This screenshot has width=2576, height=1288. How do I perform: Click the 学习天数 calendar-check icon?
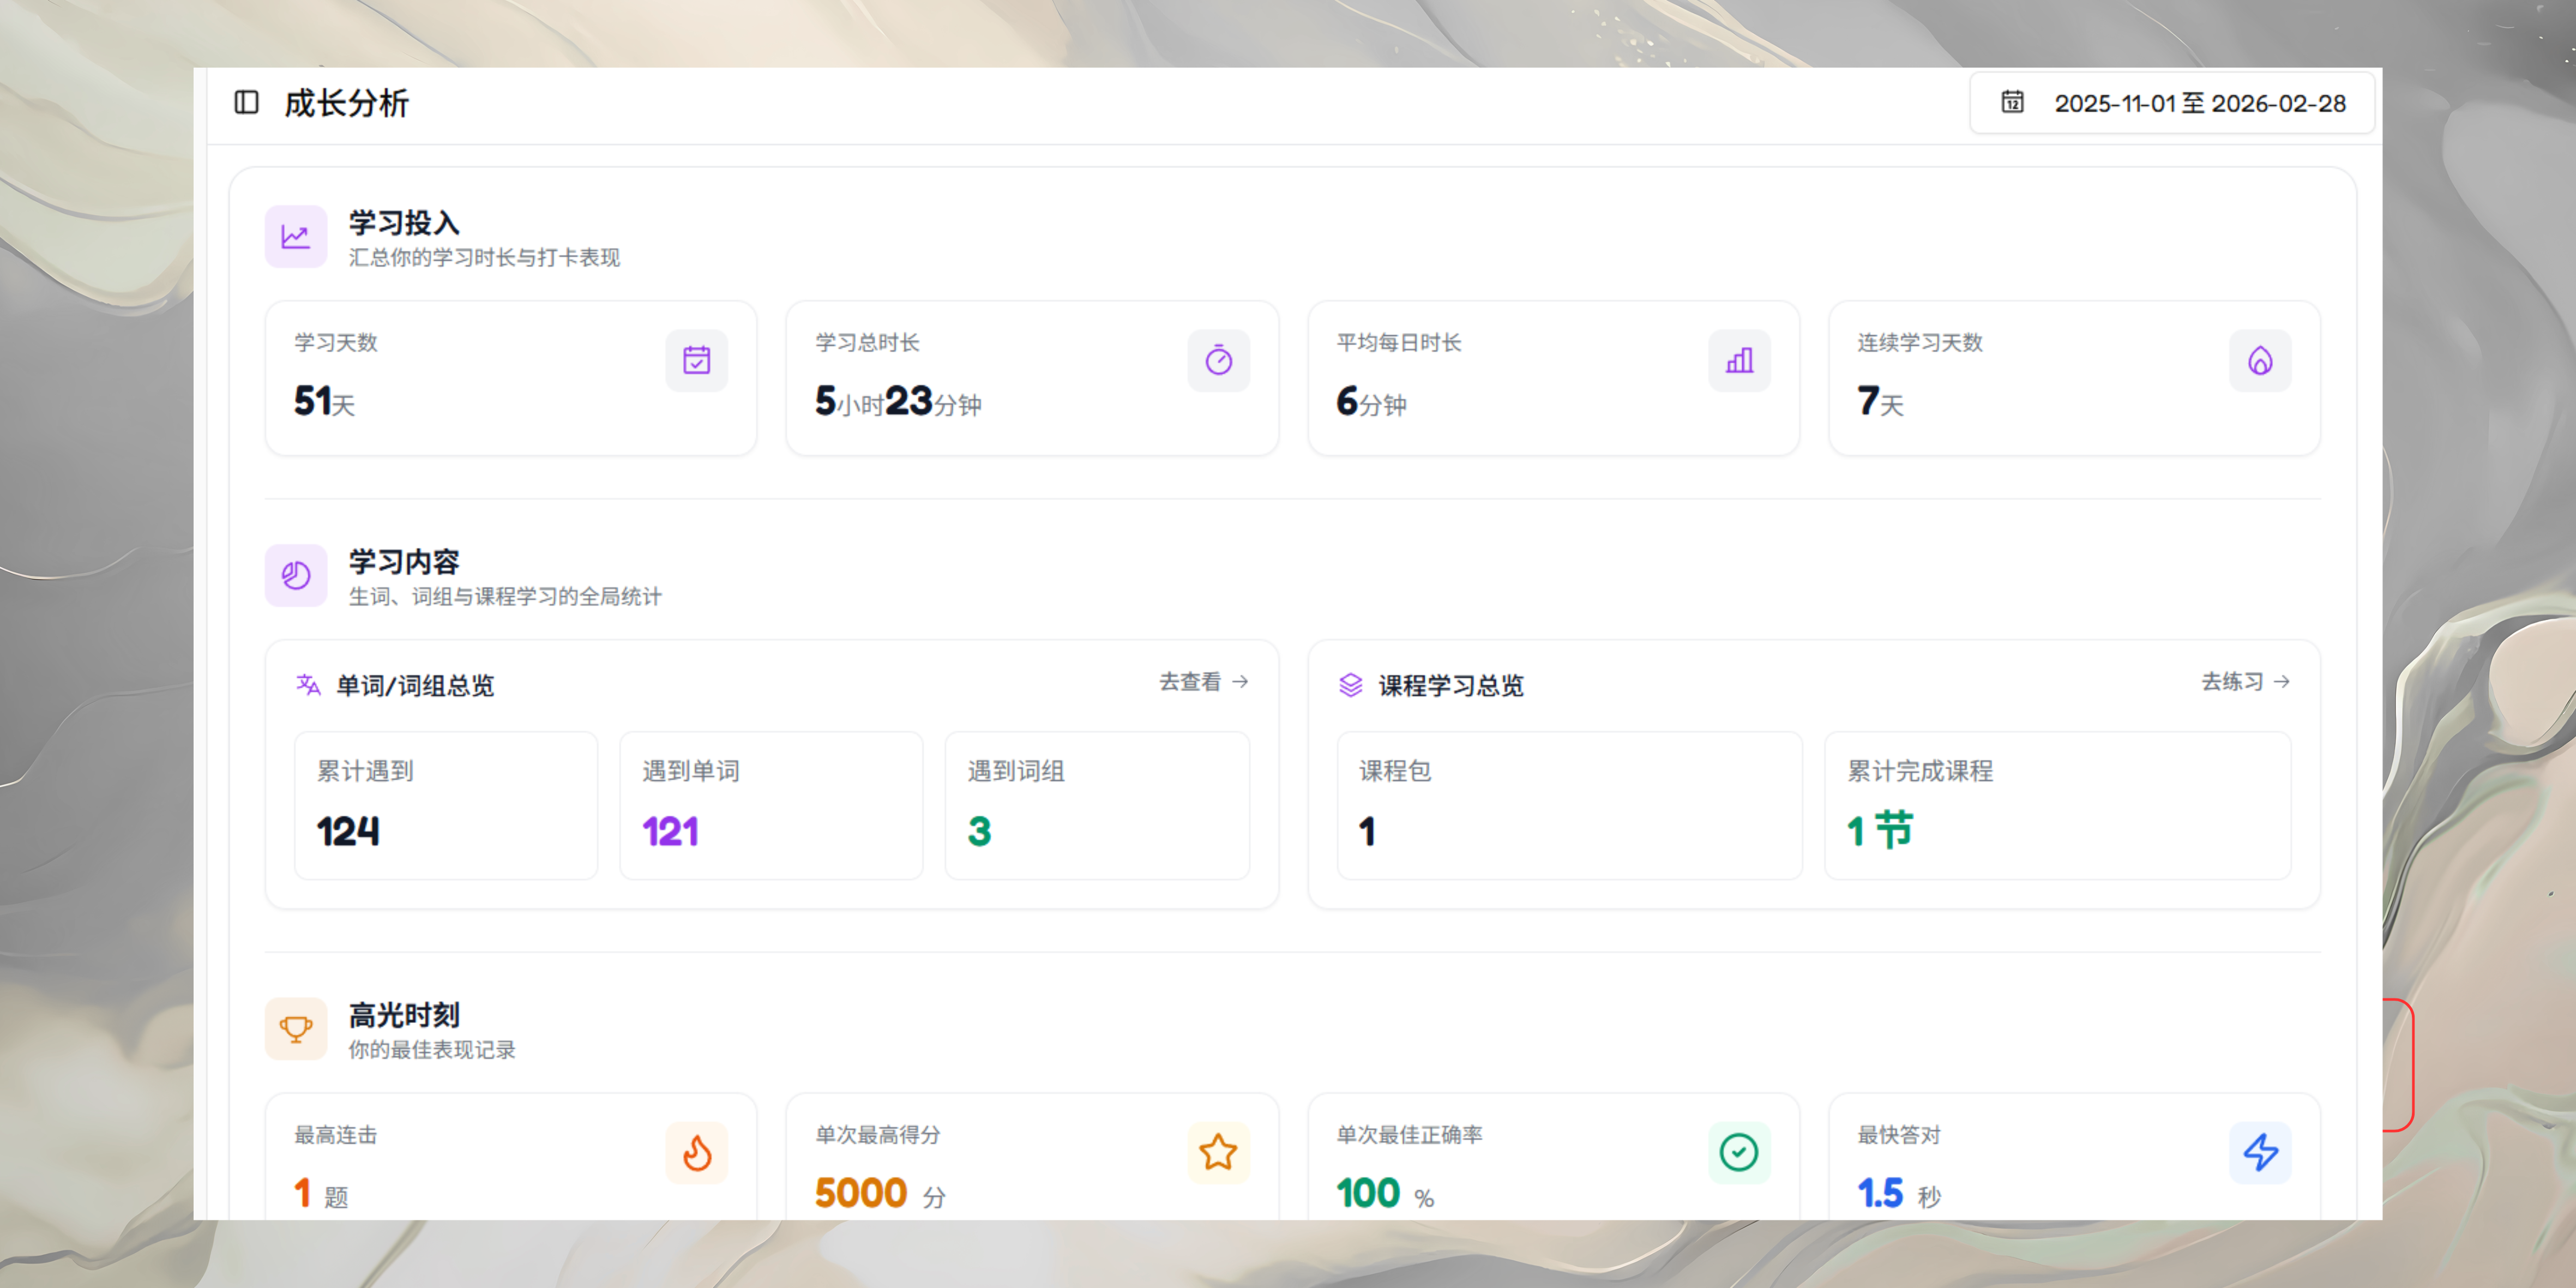point(697,360)
